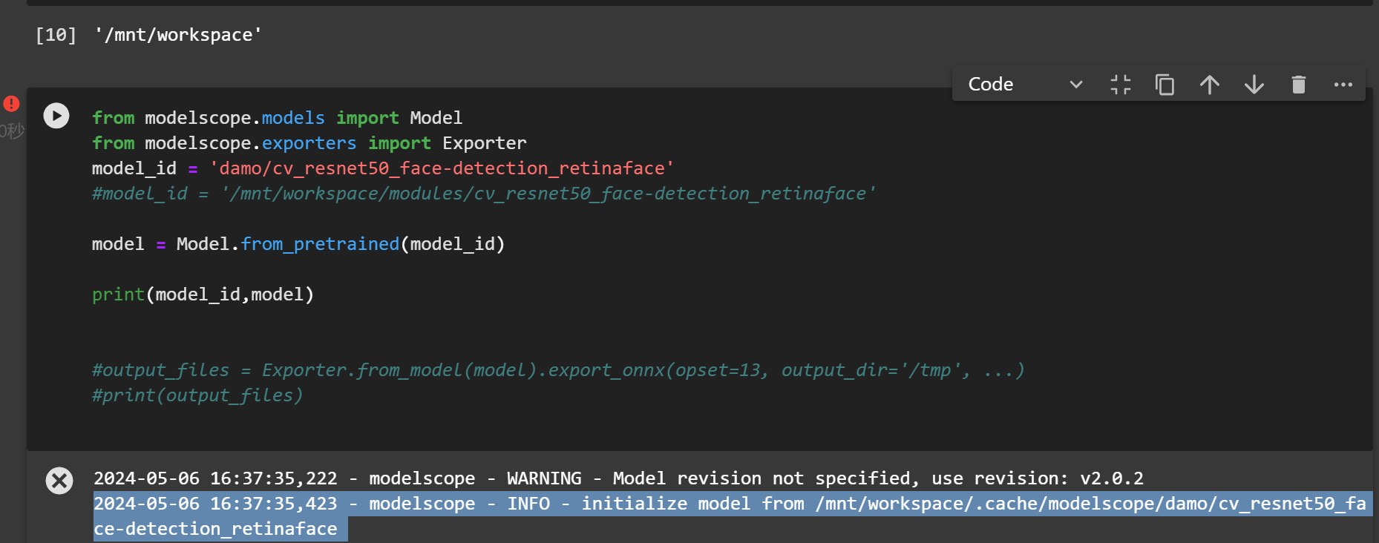Open the Code cell type dropdown
1379x543 pixels.
[1025, 85]
